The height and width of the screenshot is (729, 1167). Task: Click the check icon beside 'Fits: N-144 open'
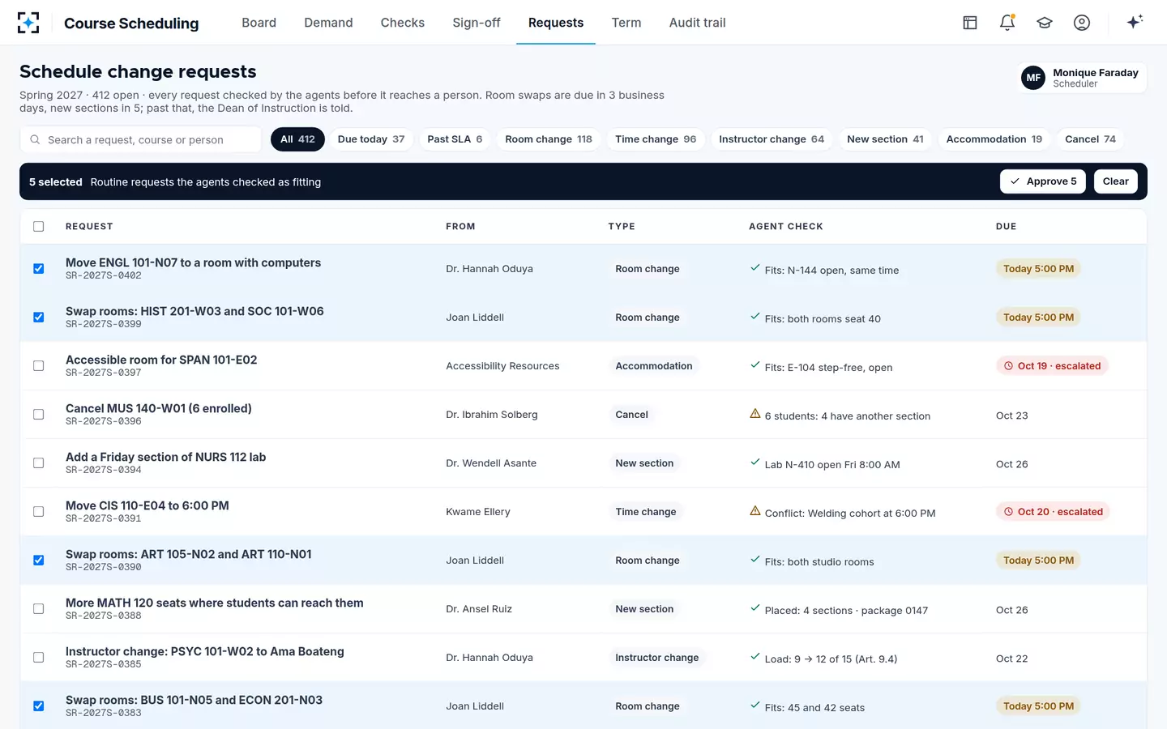pyautogui.click(x=755, y=268)
